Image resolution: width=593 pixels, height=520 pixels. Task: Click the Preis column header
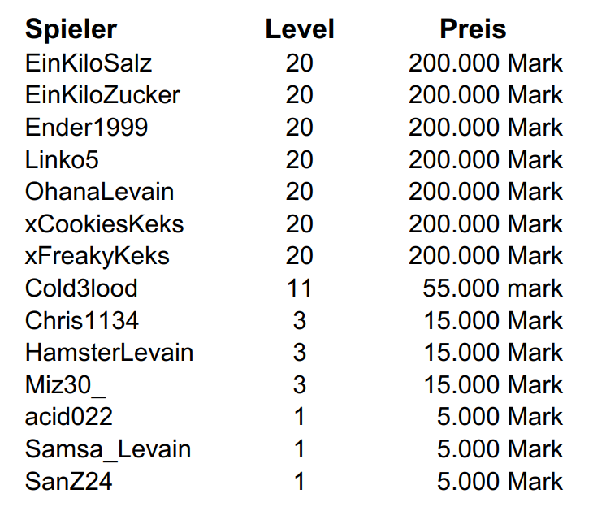pyautogui.click(x=473, y=29)
